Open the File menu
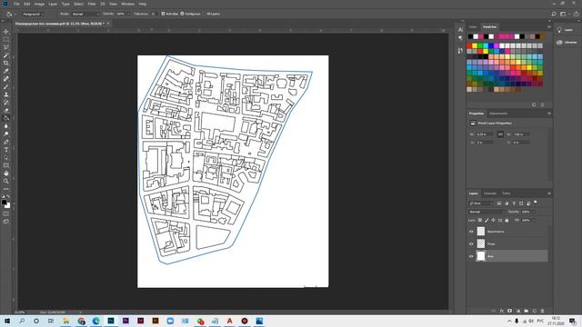 [x=16, y=4]
